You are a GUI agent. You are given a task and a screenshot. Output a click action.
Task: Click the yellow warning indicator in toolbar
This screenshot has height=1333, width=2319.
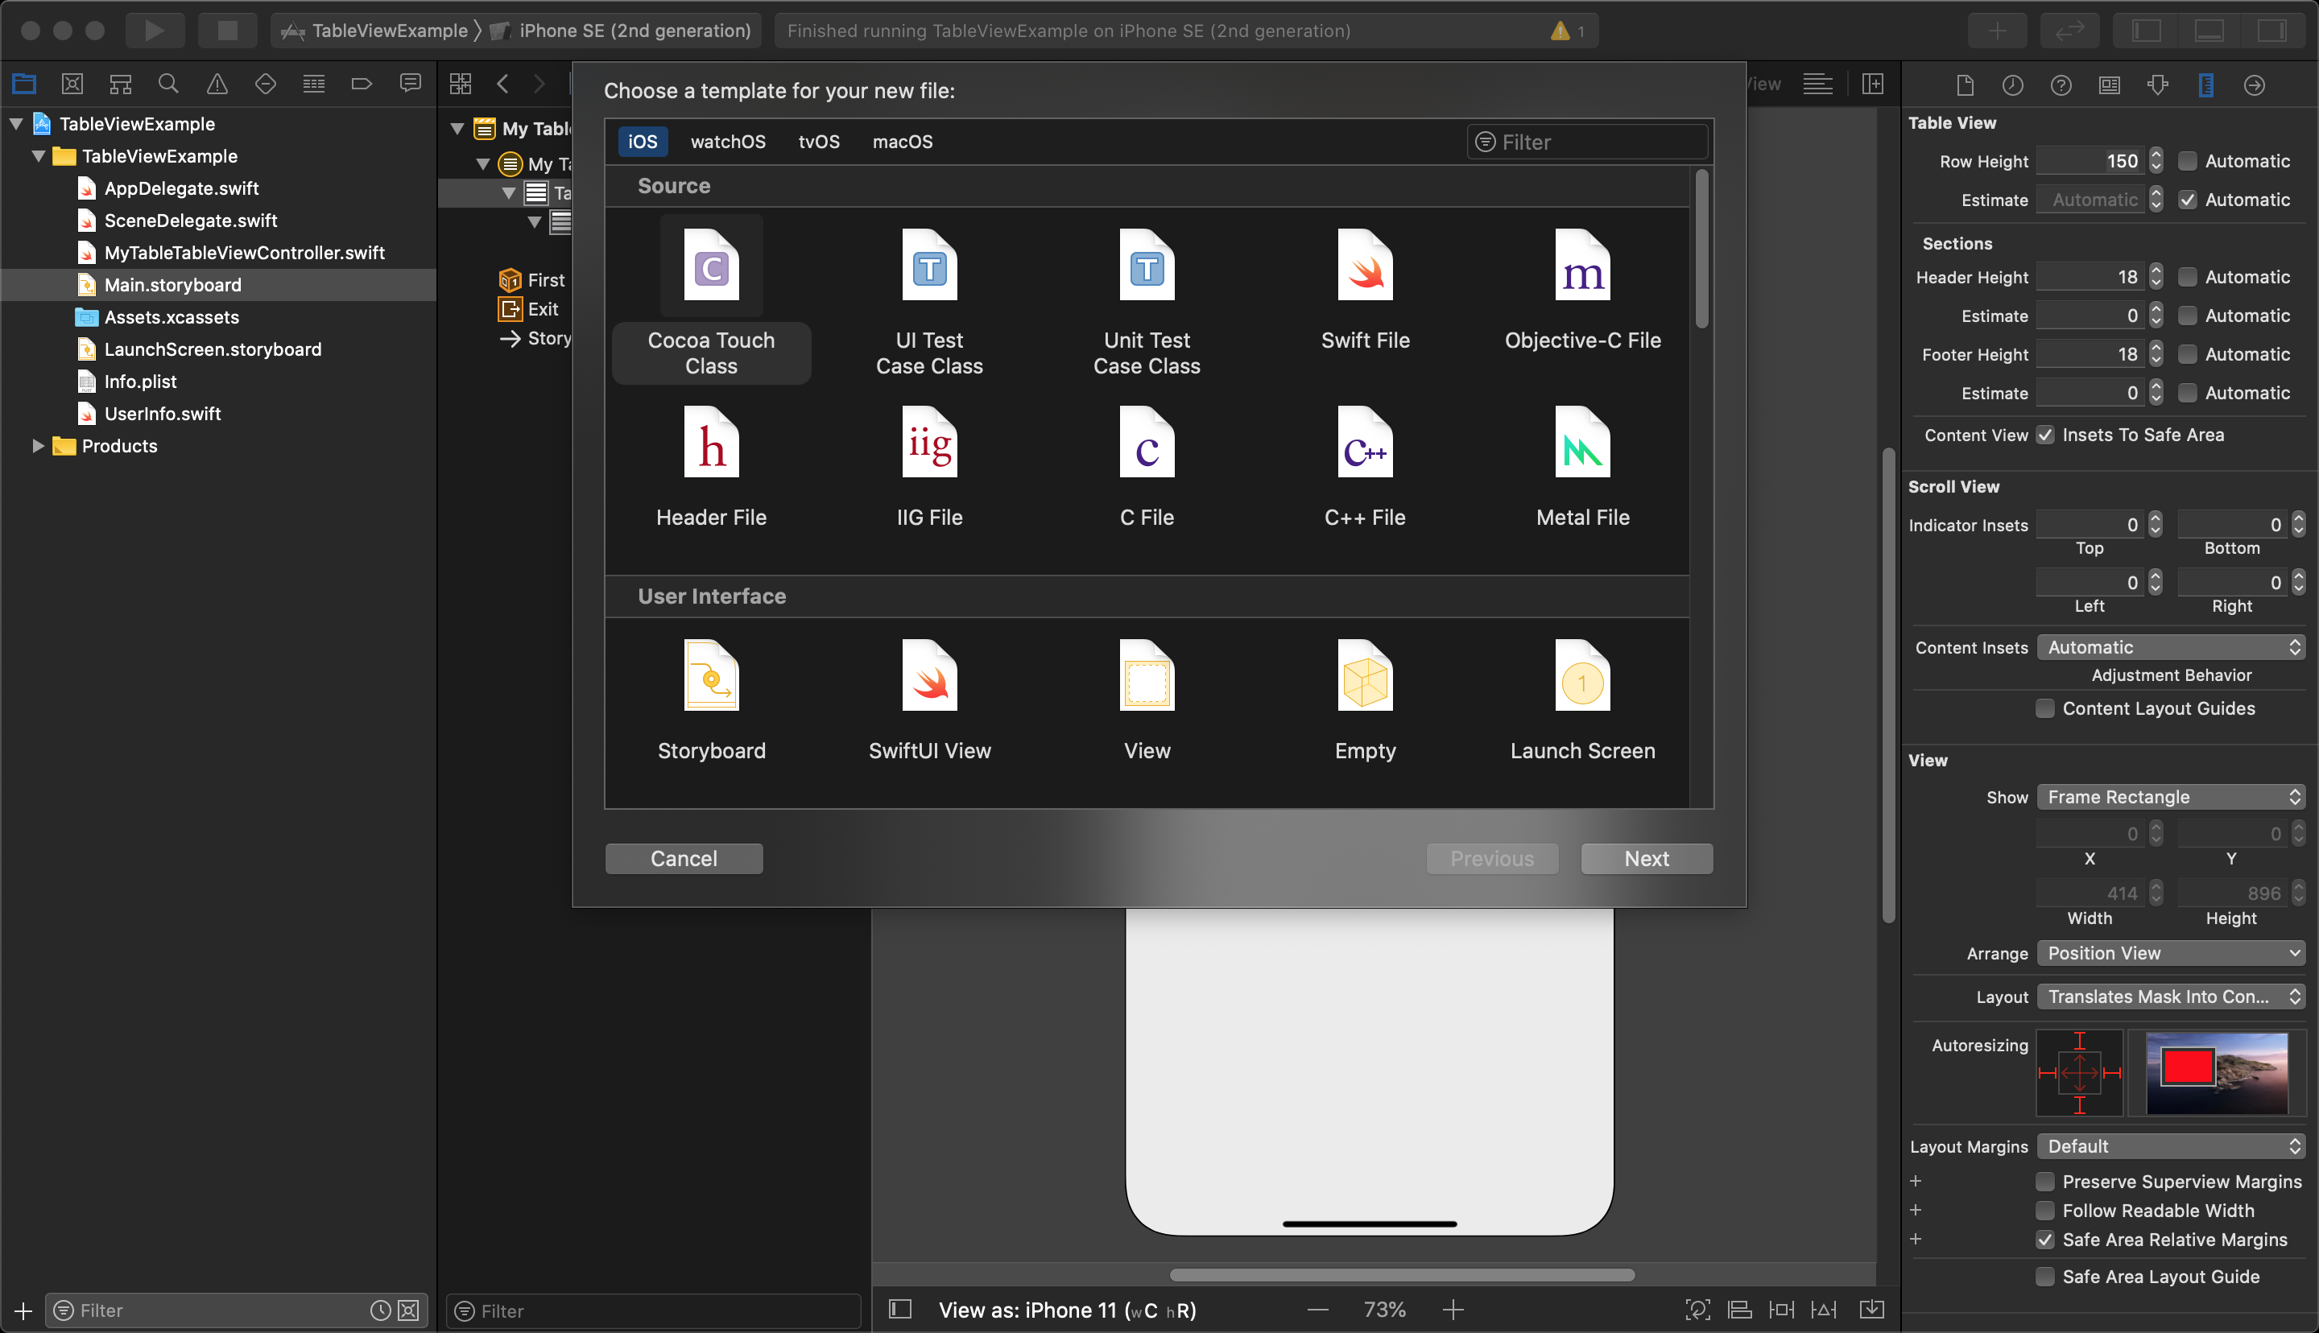1560,31
